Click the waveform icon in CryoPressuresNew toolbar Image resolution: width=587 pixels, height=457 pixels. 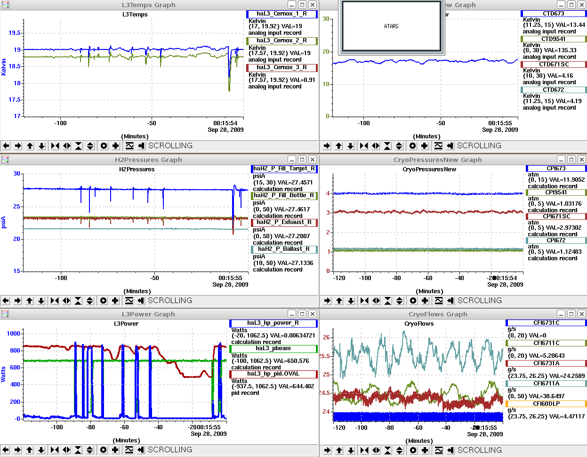pyautogui.click(x=439, y=300)
